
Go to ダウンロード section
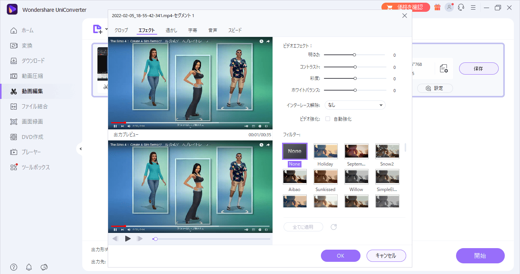(27, 61)
